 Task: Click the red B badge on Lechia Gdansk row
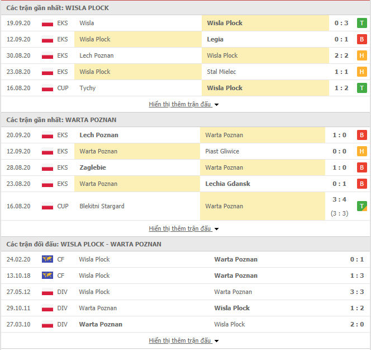pos(362,184)
